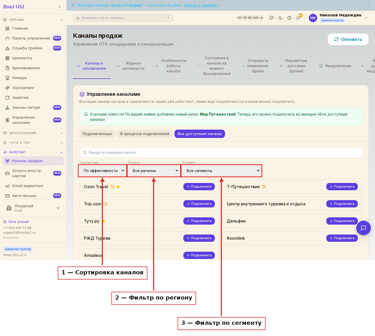Viewport: 375px width, 336px height.
Task: Open the Лазурный Сочи hotel switcher
Action: (x=33, y=208)
